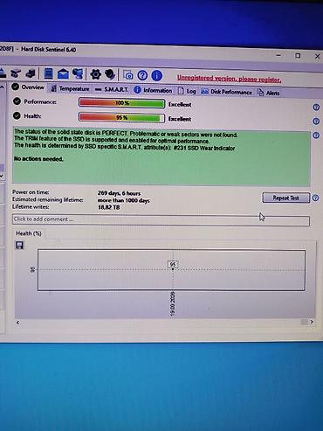The height and width of the screenshot is (431, 323).
Task: Open the Temperature tab
Action: [x=70, y=88]
